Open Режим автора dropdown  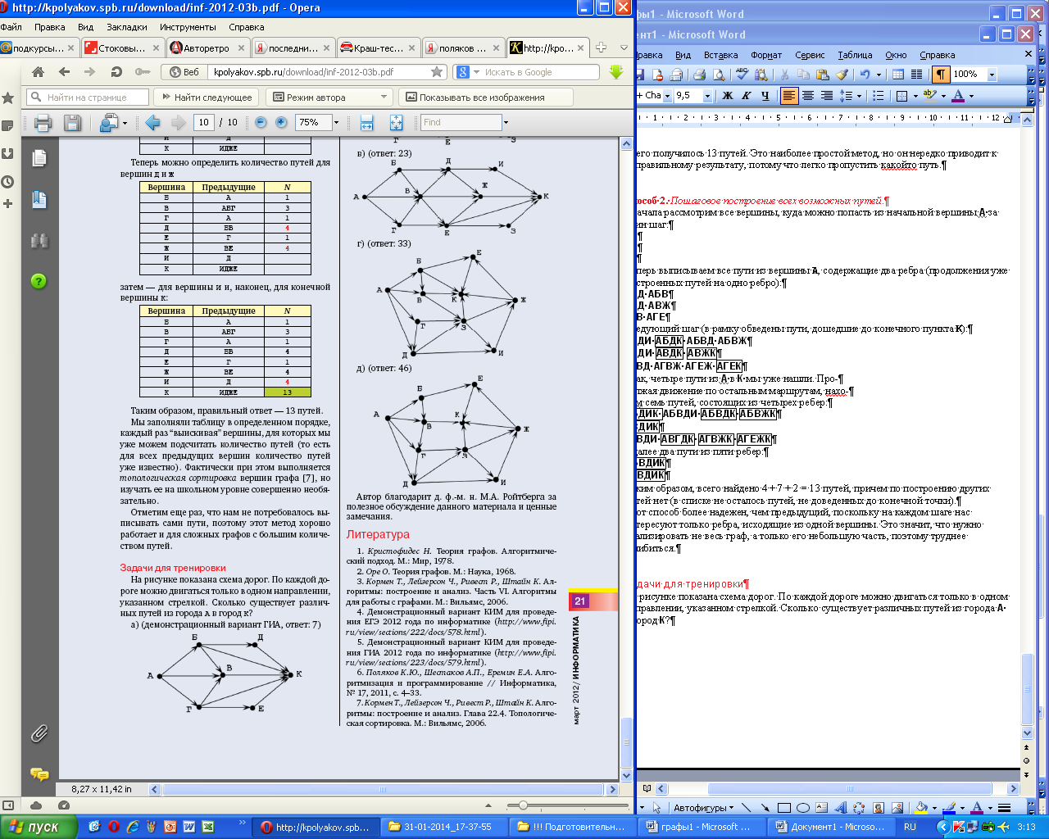384,98
